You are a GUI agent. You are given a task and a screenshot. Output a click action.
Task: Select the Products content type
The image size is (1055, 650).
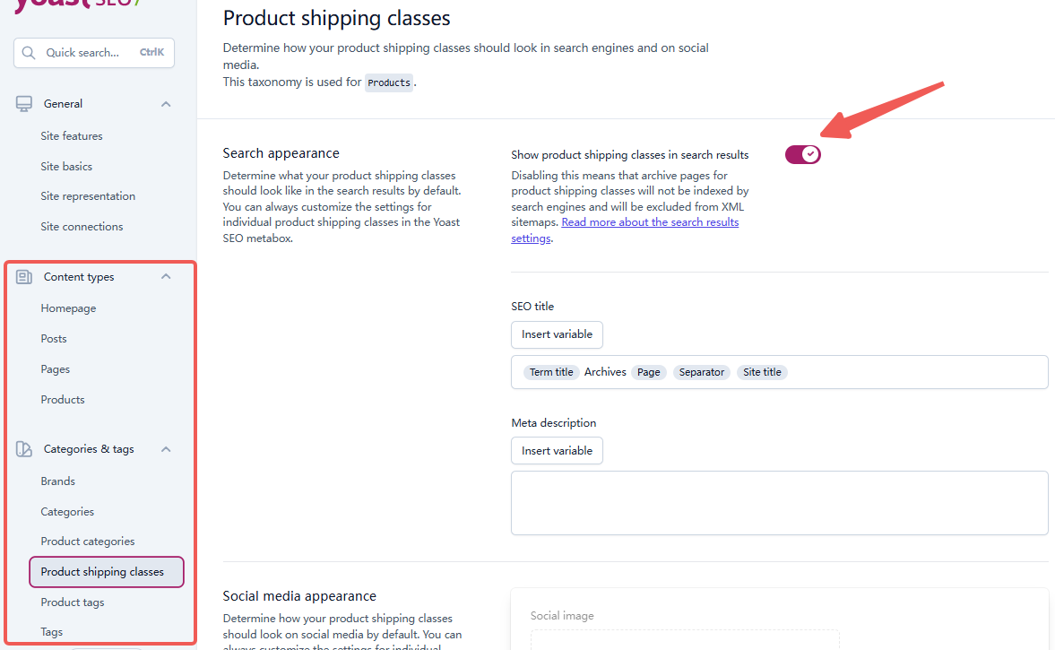(62, 399)
